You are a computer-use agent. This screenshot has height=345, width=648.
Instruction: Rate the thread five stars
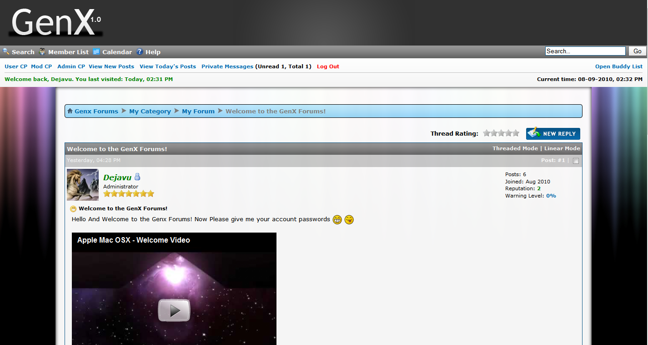516,133
